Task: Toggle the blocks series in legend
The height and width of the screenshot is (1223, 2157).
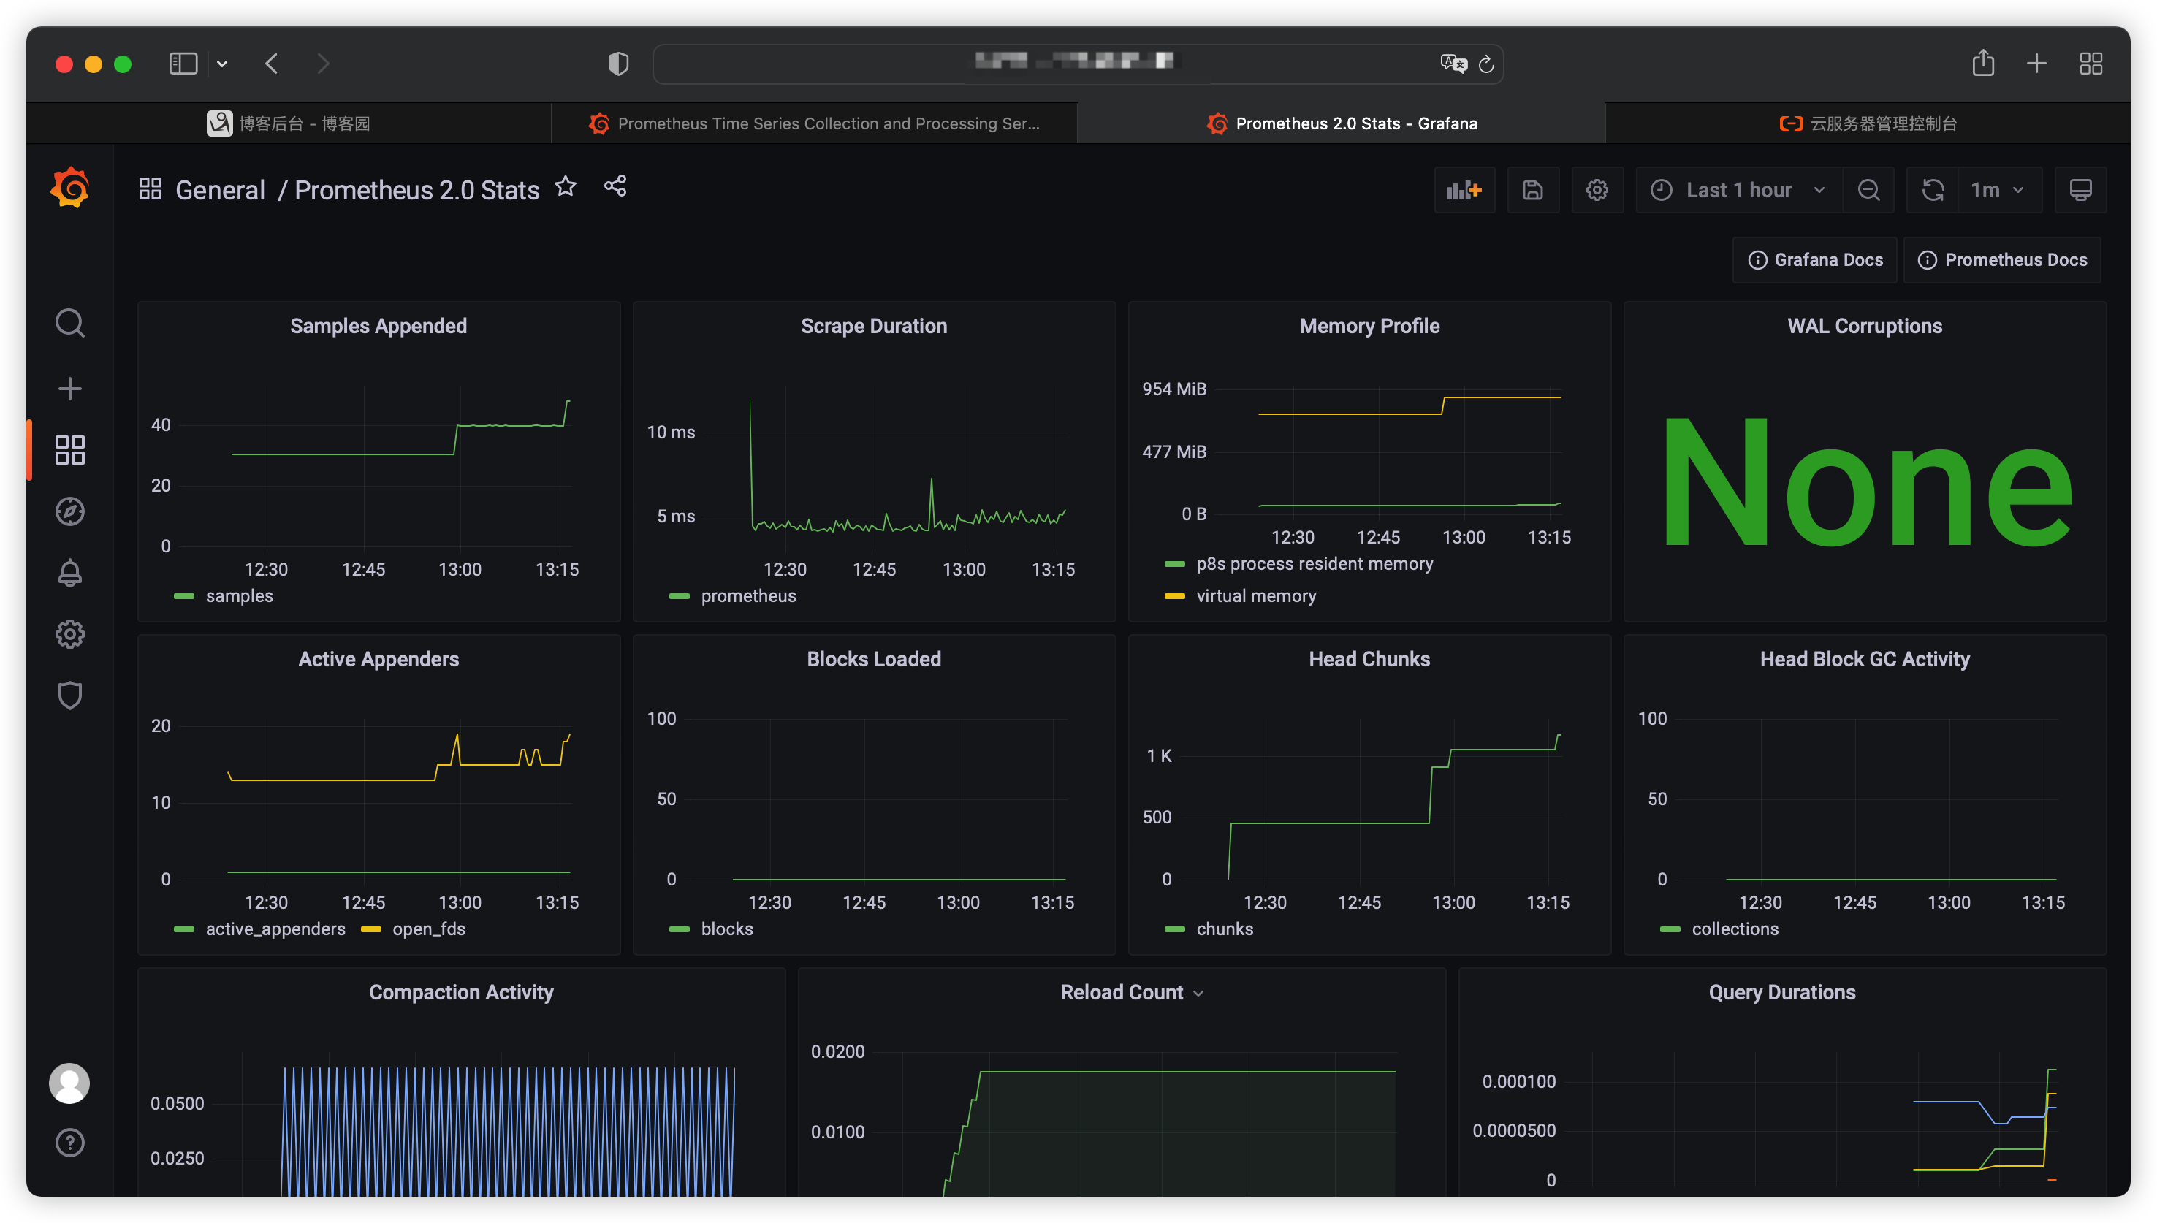Action: [x=726, y=929]
